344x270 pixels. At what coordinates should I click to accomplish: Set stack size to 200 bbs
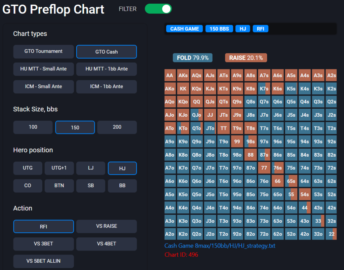117,127
